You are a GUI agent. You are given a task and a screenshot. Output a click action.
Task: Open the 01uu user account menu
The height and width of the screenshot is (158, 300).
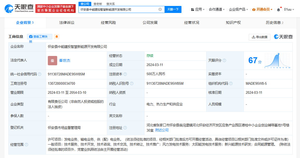pos(289,9)
